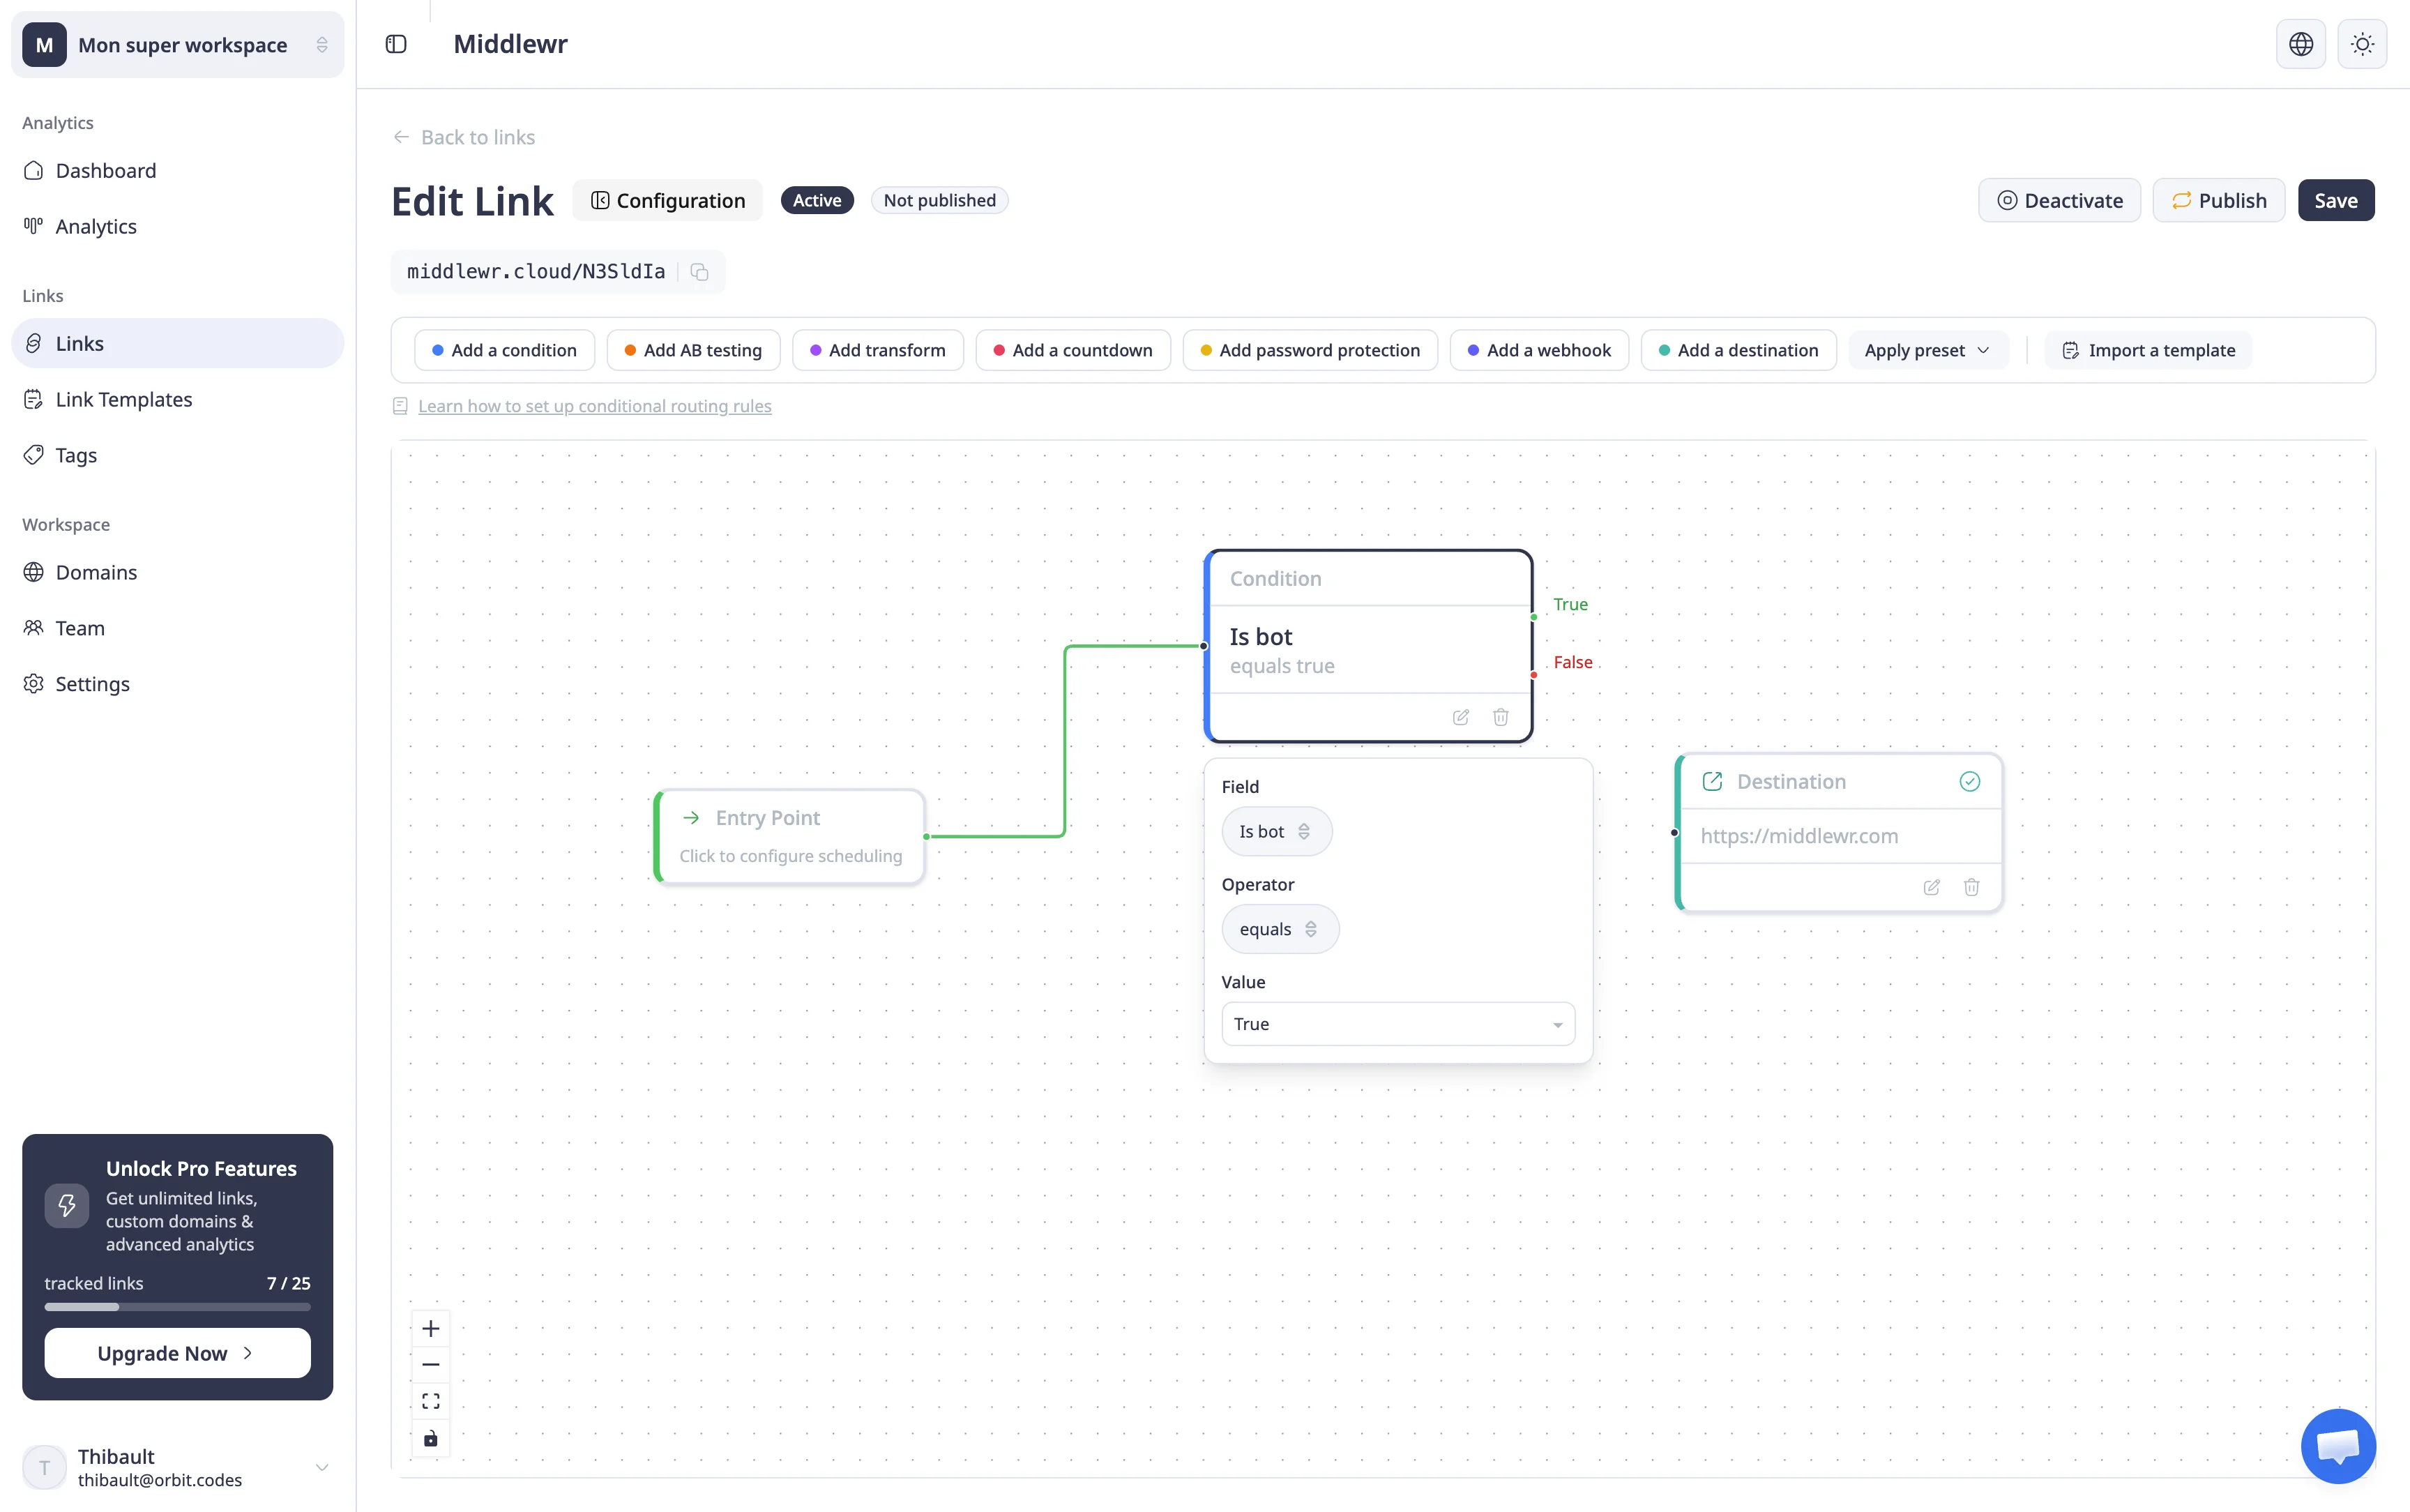
Task: Open the Apply preset dropdown
Action: [x=1927, y=350]
